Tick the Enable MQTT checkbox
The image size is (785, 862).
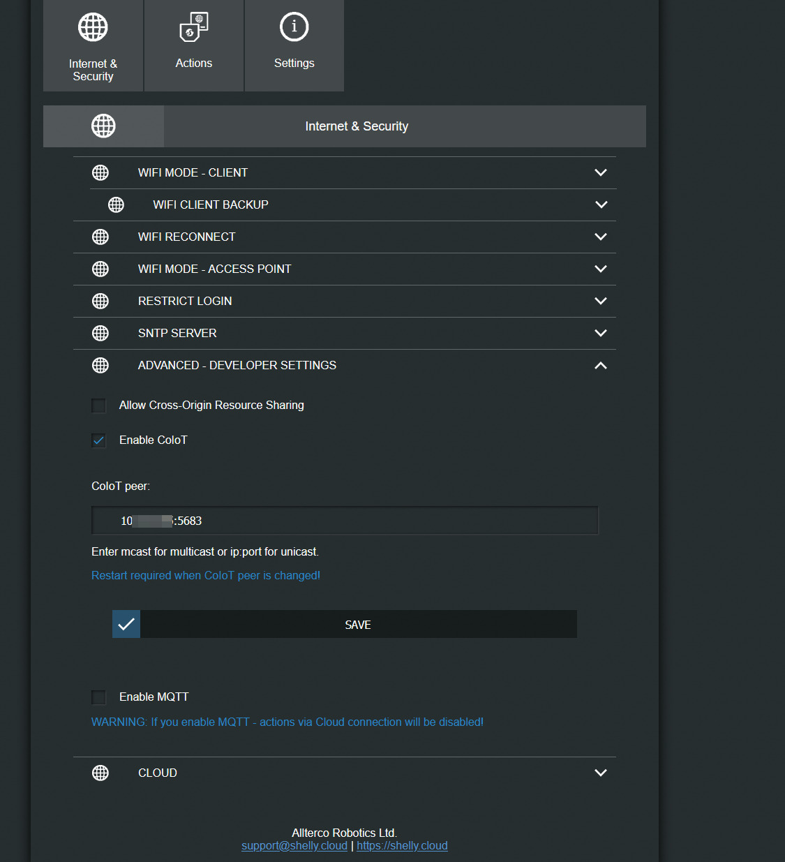click(99, 697)
